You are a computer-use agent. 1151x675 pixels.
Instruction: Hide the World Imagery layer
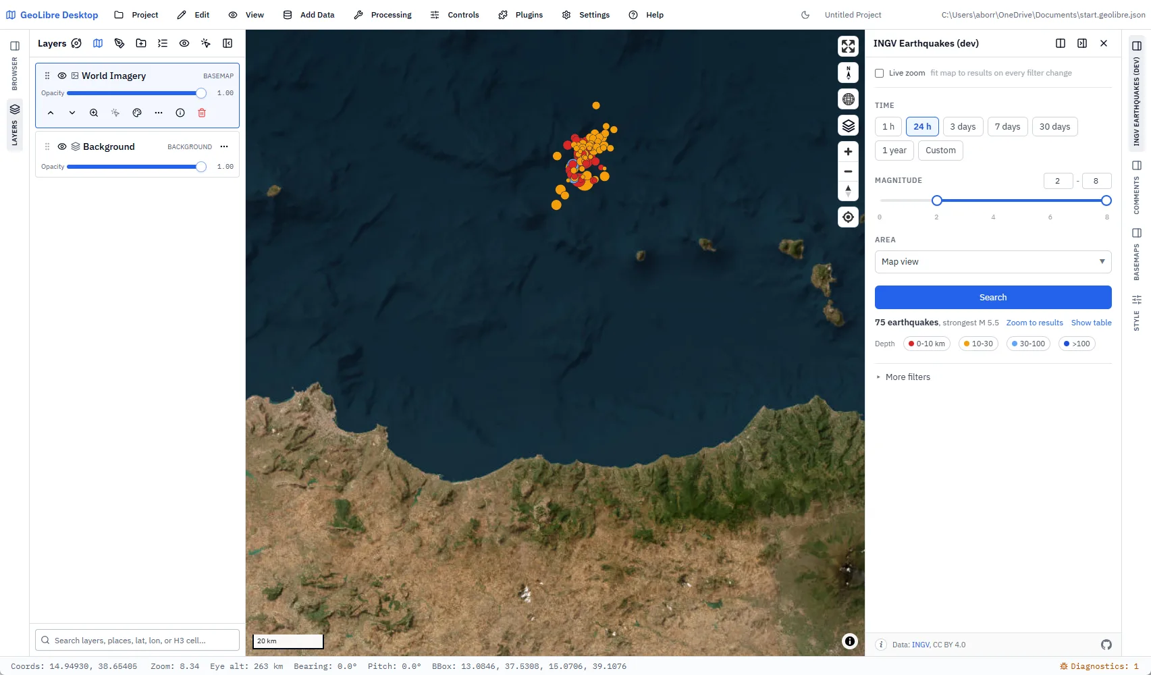tap(62, 76)
